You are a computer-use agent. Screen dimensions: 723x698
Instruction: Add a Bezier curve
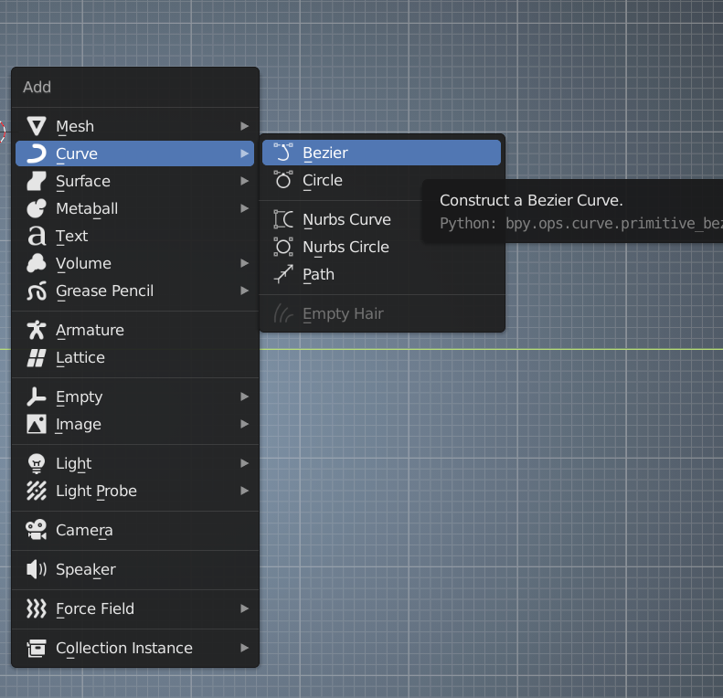pos(381,153)
